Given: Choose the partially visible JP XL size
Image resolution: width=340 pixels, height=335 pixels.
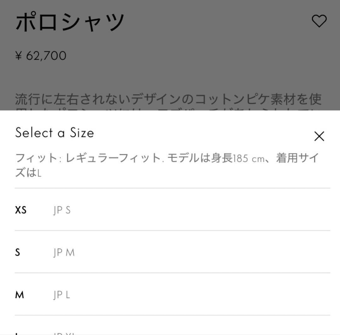Looking at the screenshot, I should (63, 332).
